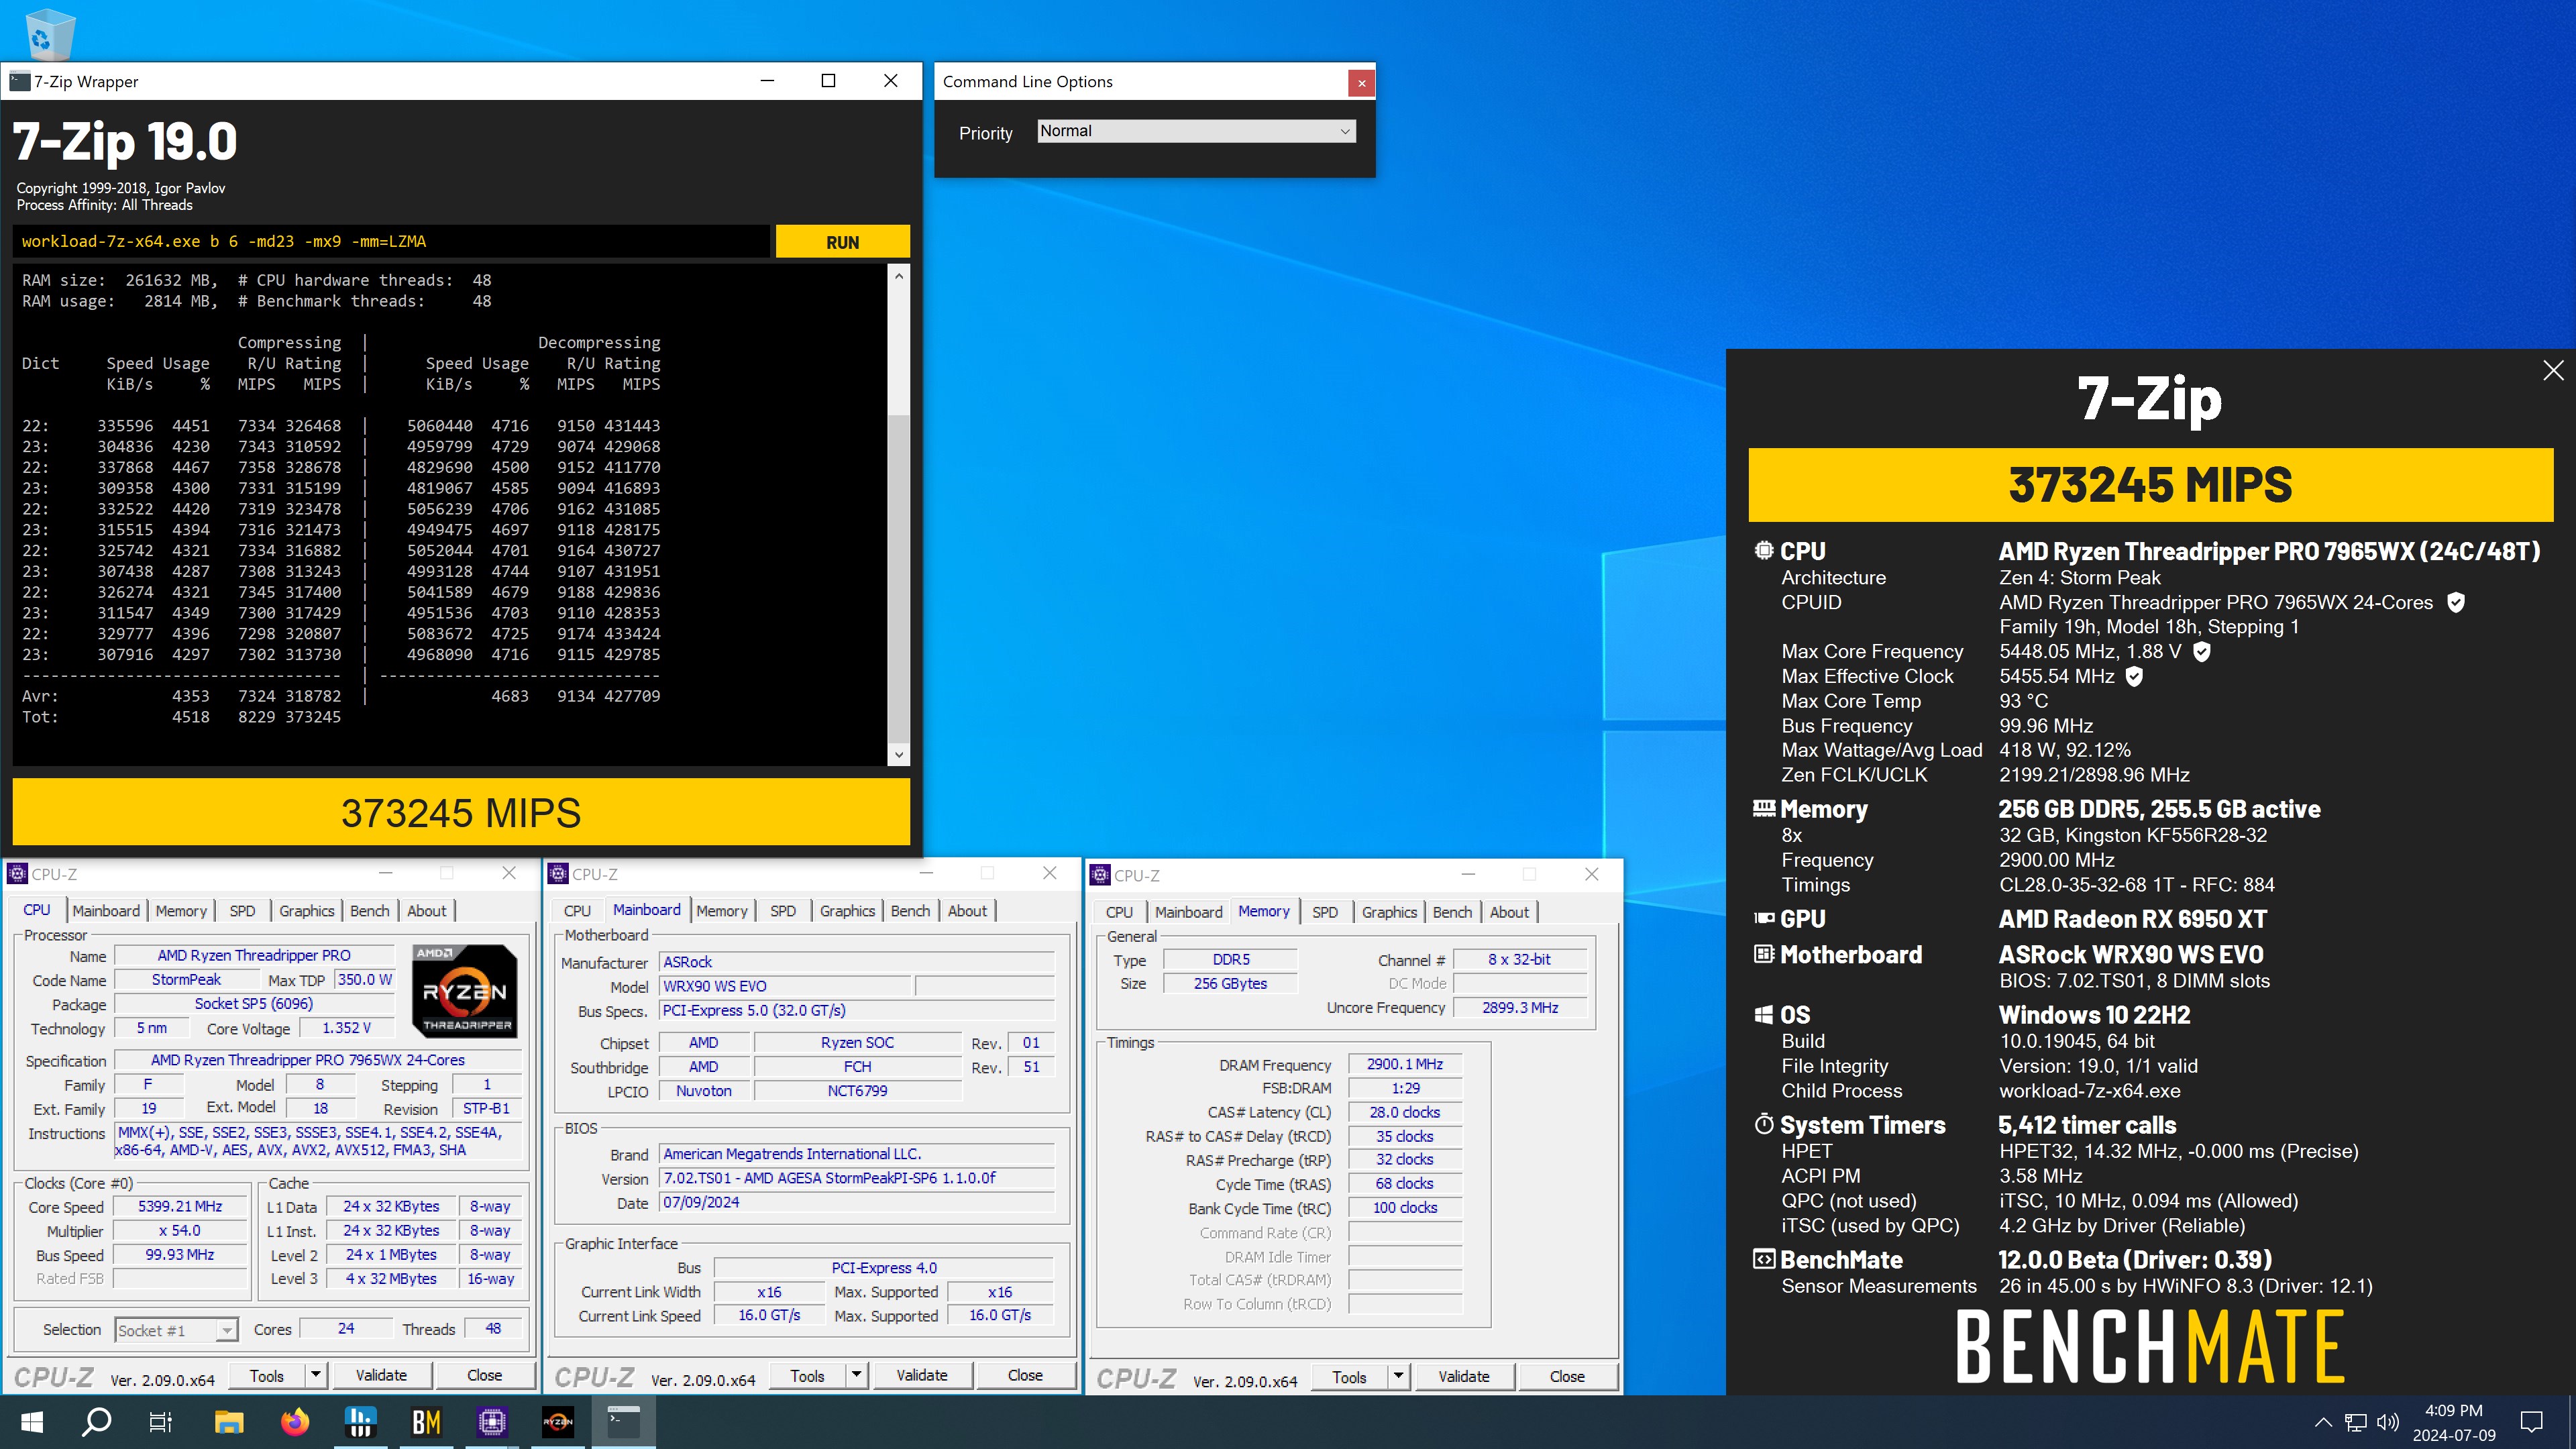Click the yellow 373245 MIPS result bar in wrapper

pos(461,812)
